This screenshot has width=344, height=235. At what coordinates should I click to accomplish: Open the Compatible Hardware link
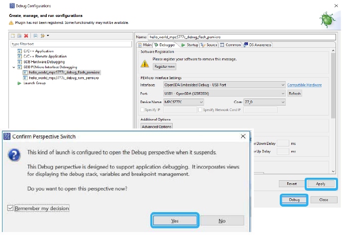click(x=304, y=85)
